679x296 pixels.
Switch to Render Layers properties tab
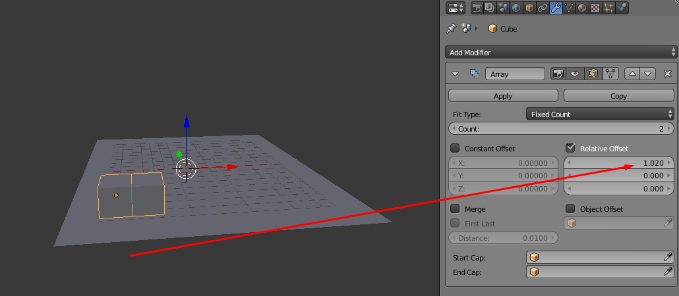pos(490,7)
